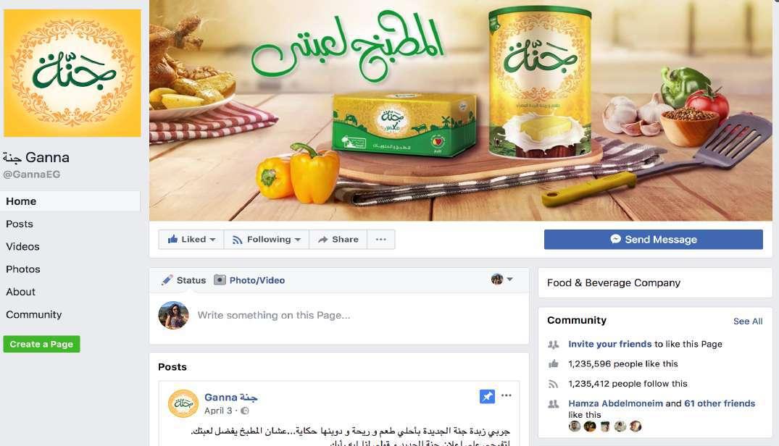Click the pinned post pin icon
This screenshot has width=779, height=446.
coord(487,396)
